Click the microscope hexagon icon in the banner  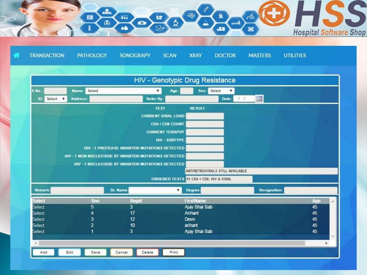click(176, 23)
